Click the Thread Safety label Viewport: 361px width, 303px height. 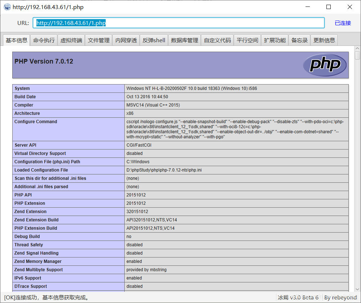28,245
